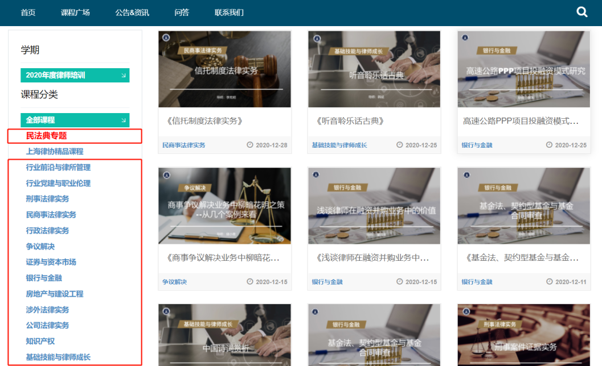
Task: Select 房地产与建设工程 category
Action: [55, 294]
